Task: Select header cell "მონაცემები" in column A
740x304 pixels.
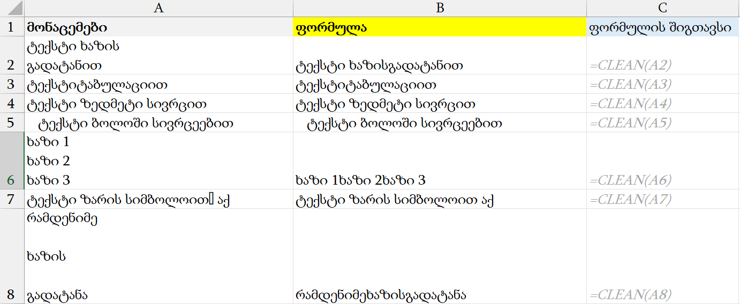Action: click(x=158, y=27)
